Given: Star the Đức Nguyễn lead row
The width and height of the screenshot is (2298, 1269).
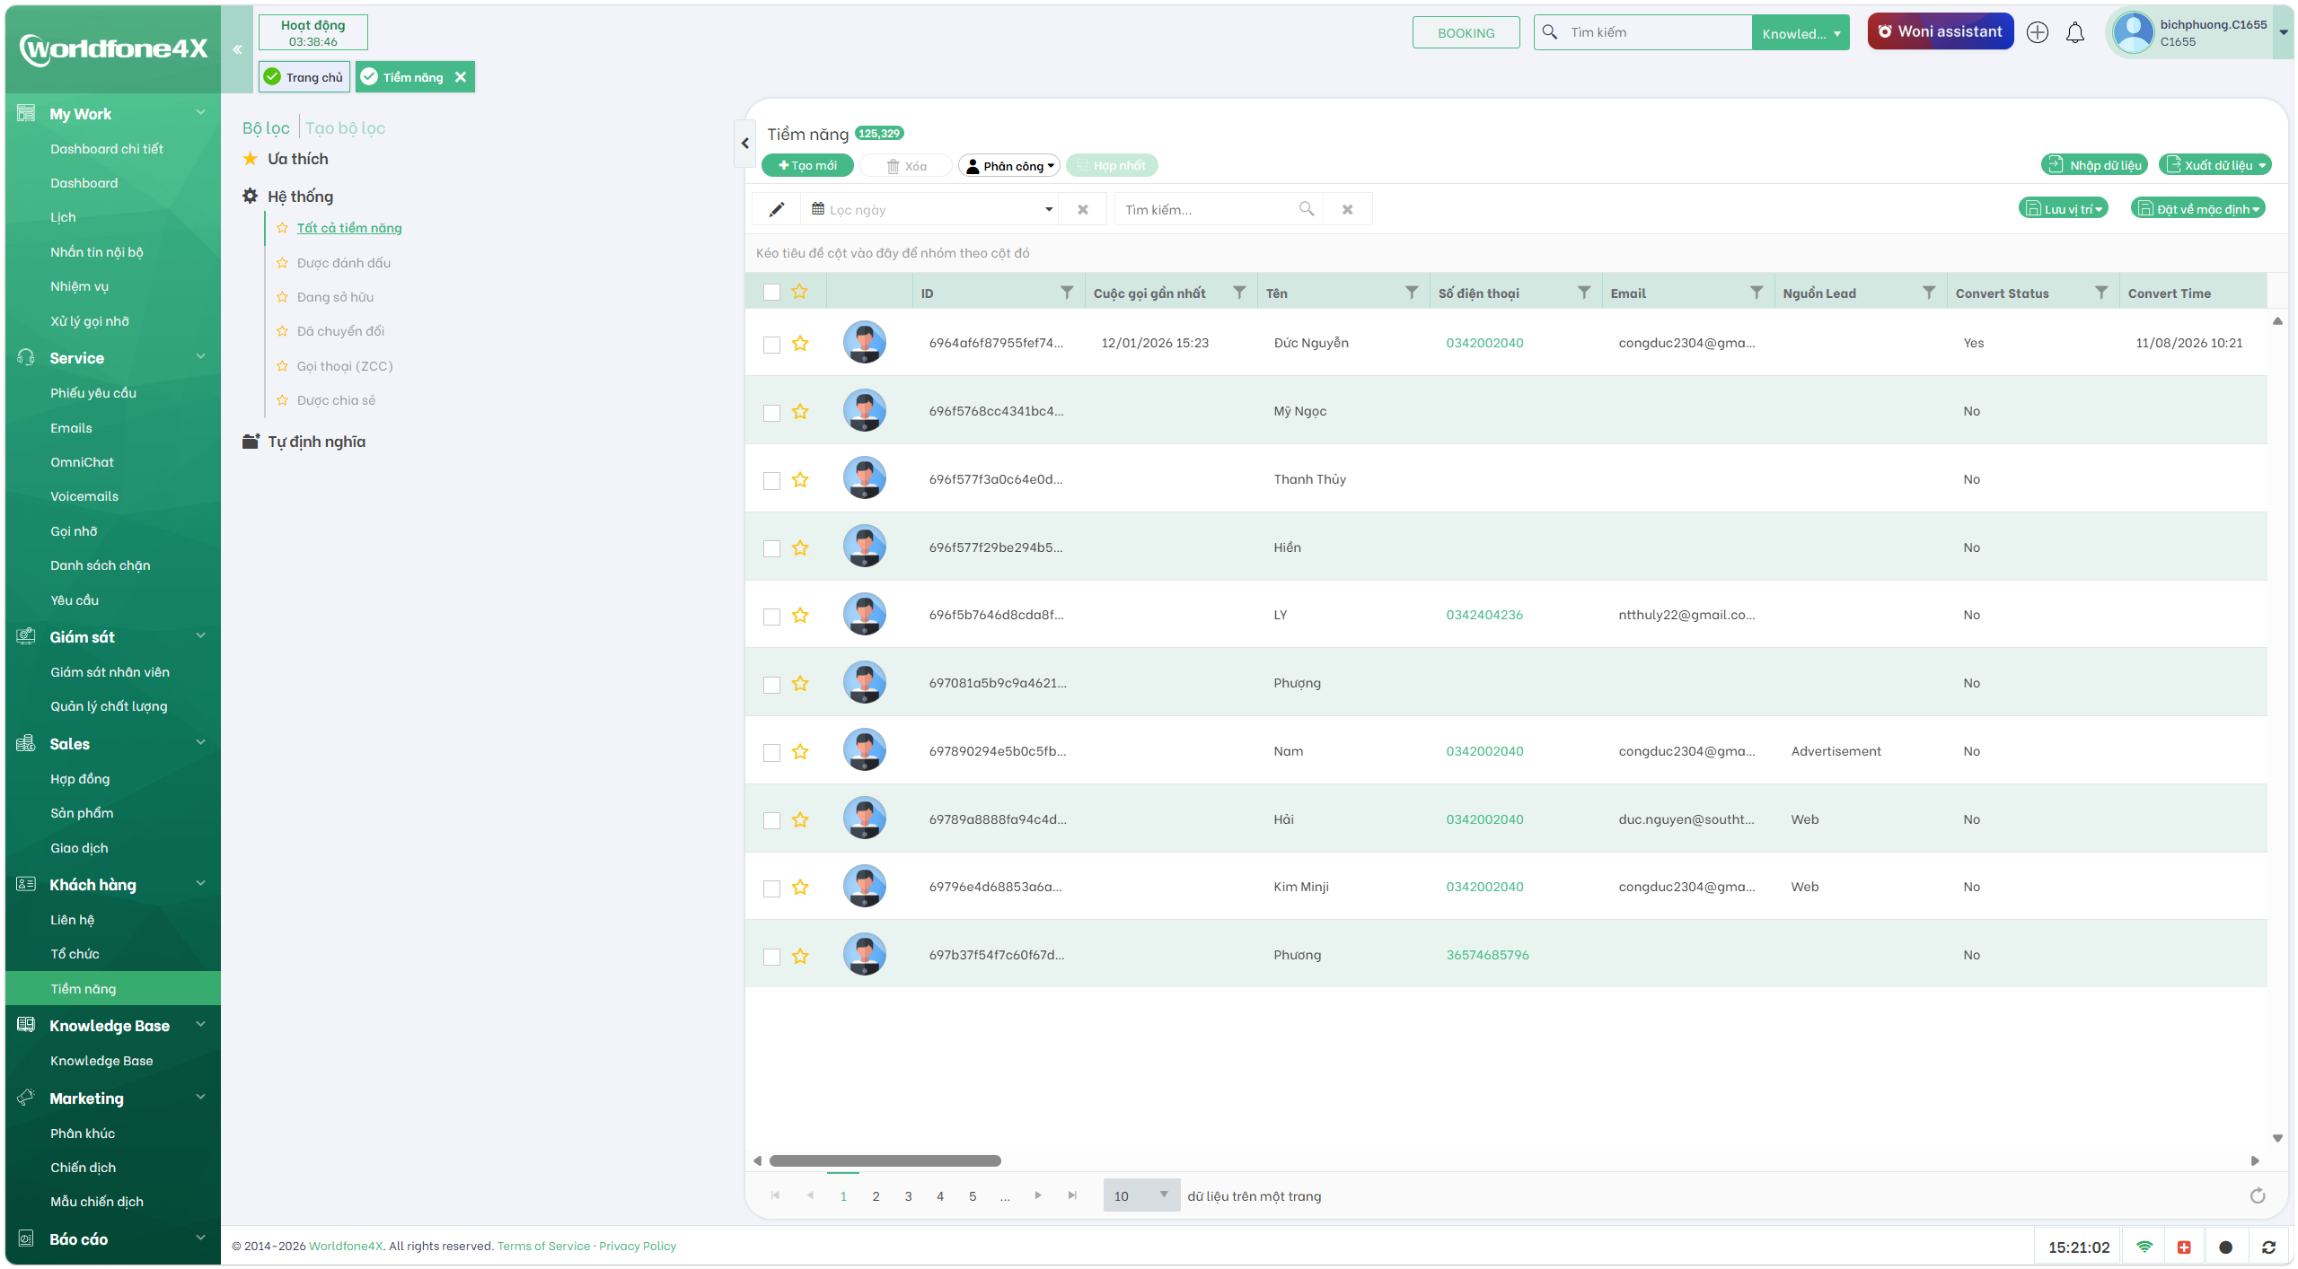Looking at the screenshot, I should (800, 344).
